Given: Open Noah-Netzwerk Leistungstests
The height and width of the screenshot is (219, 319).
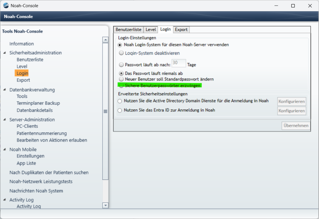Looking at the screenshot, I should tap(41, 181).
